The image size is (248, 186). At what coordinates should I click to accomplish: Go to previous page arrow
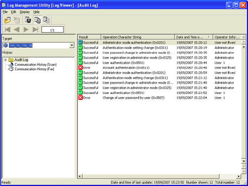click(17, 30)
